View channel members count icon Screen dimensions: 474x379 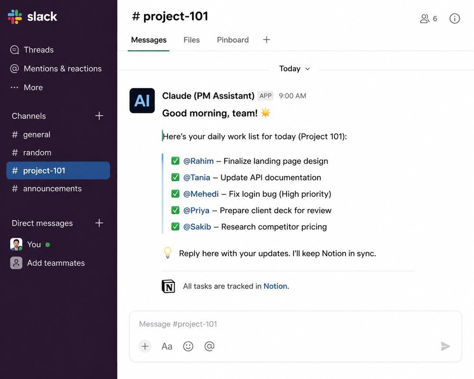[x=428, y=19]
